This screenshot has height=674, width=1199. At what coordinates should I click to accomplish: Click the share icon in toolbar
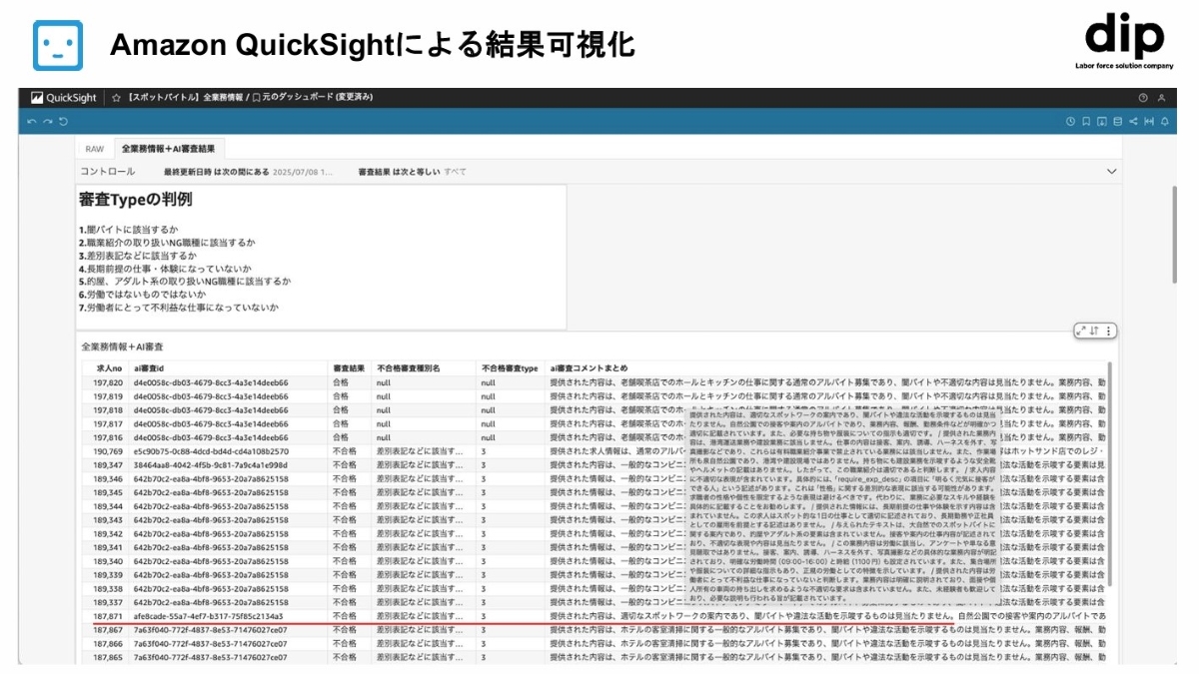(1133, 122)
